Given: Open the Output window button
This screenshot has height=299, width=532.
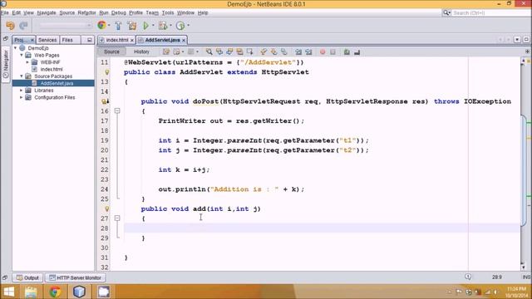Looking at the screenshot, I should tap(27, 277).
